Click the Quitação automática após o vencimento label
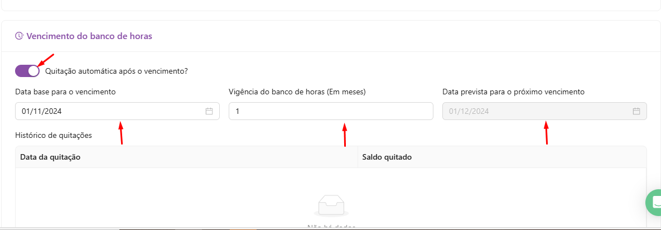The height and width of the screenshot is (230, 661). pos(116,71)
